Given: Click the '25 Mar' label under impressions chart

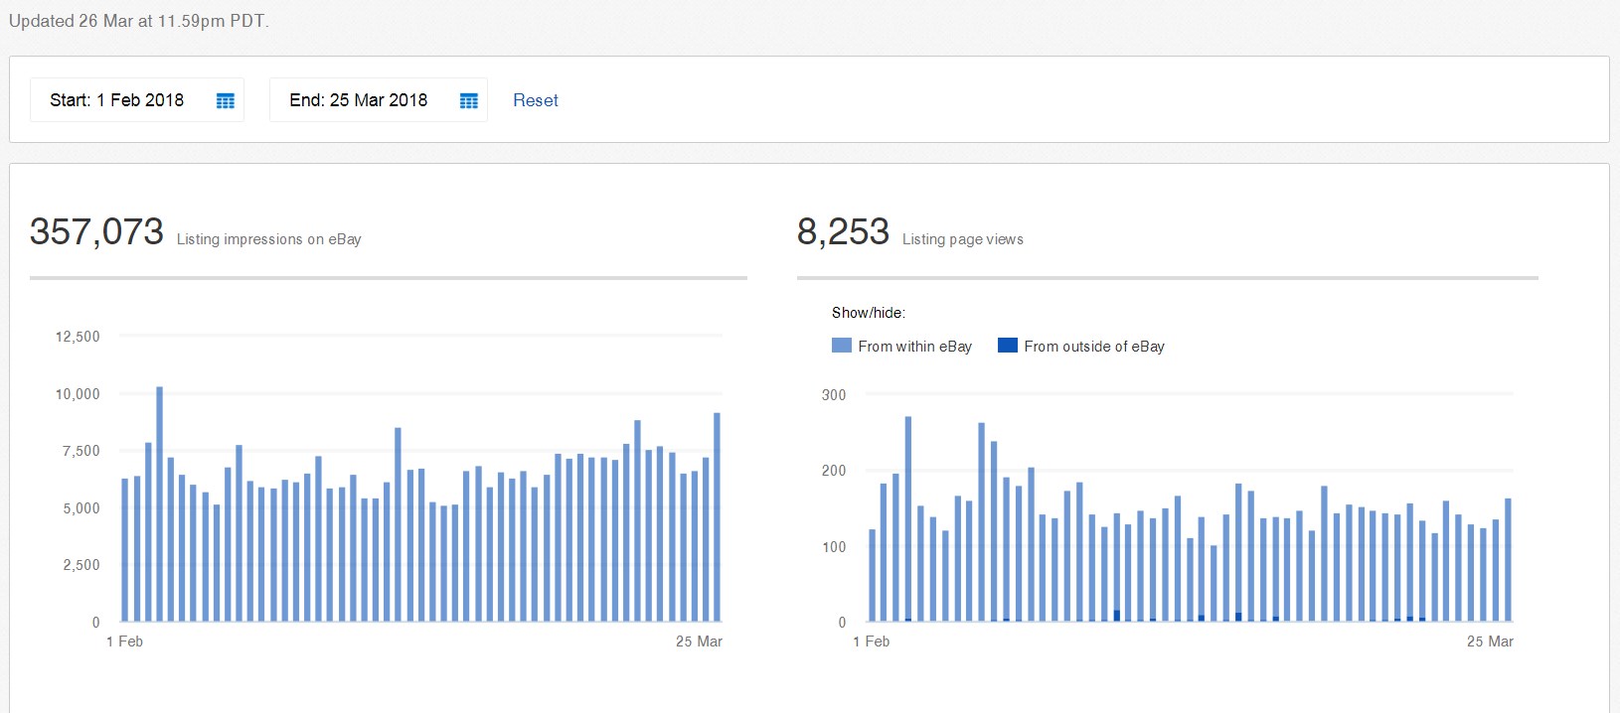Looking at the screenshot, I should 699,642.
